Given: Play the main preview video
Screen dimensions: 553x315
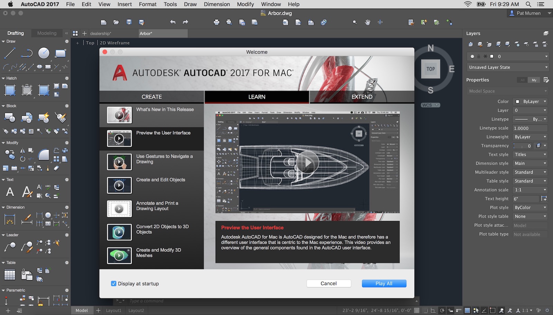Looking at the screenshot, I should (x=307, y=163).
